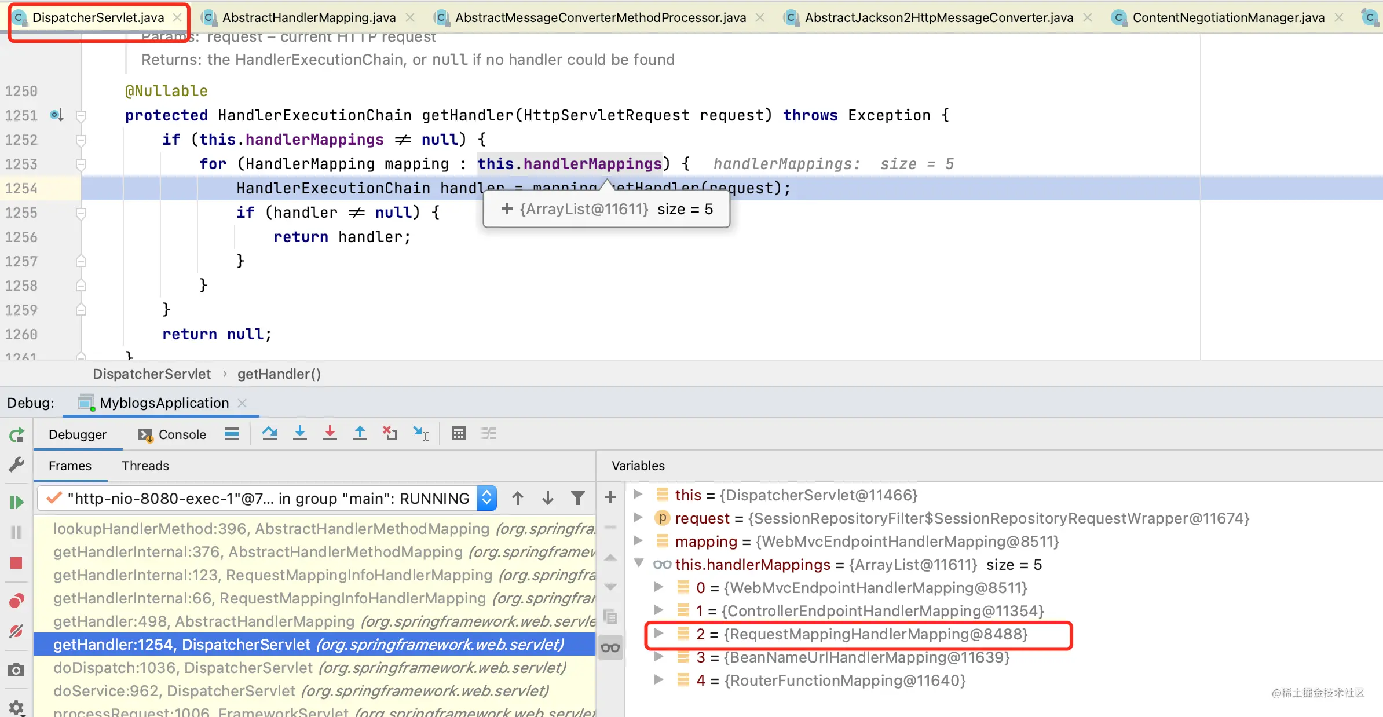Expand element 2 RequestMappingHandlerMapping

[x=658, y=634]
